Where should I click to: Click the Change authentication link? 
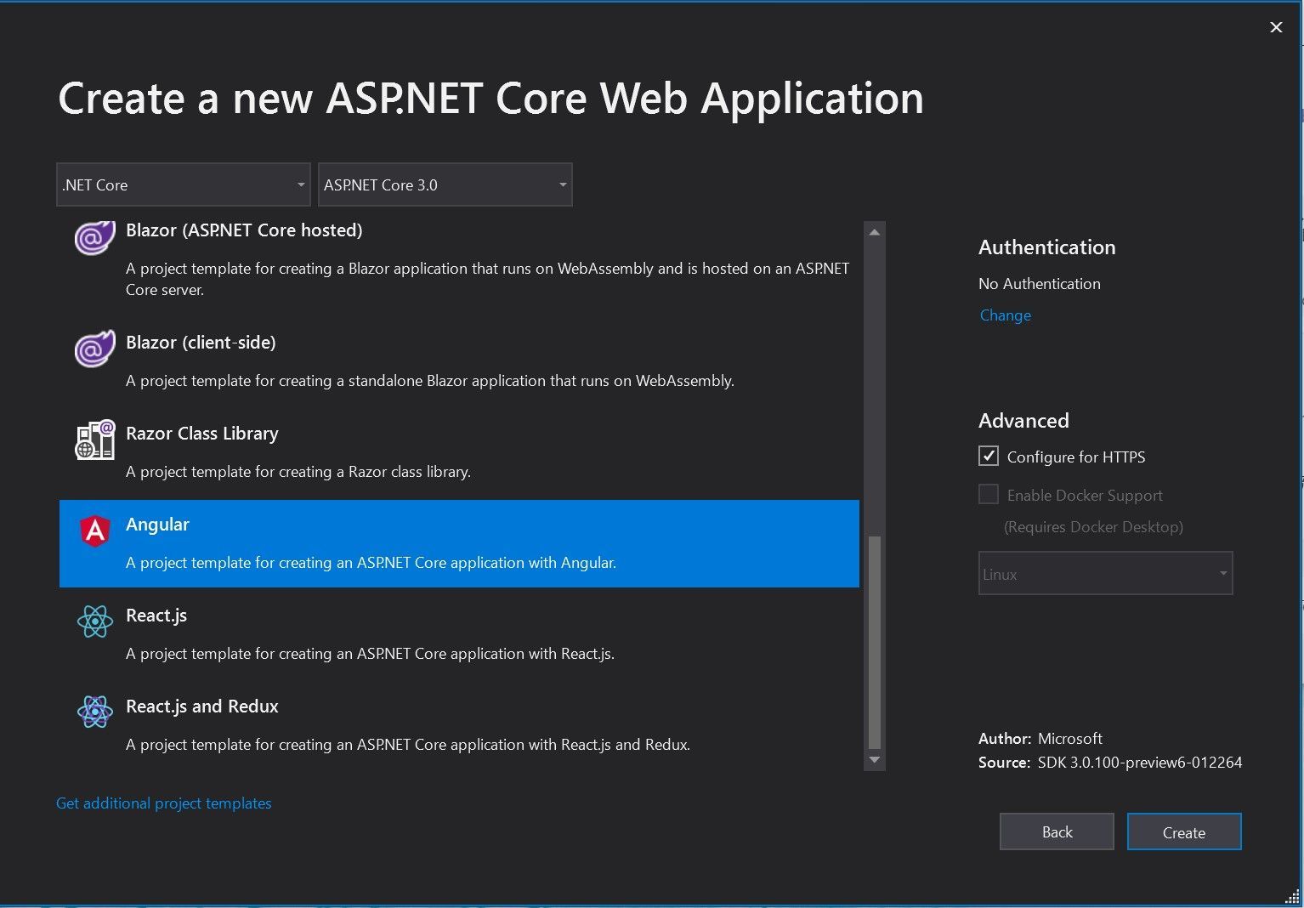(1004, 315)
